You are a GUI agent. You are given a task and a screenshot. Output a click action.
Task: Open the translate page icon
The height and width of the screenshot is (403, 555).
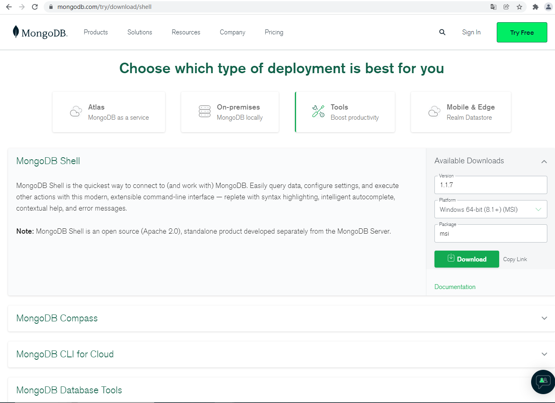tap(494, 7)
